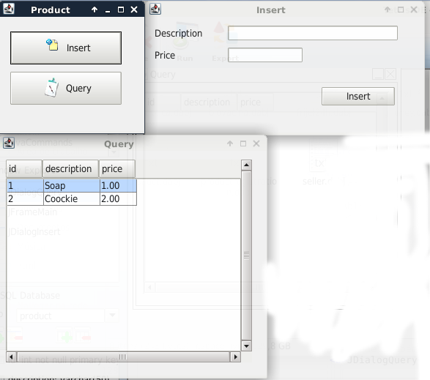Select the Soap cell
The width and height of the screenshot is (430, 380).
click(x=72, y=186)
